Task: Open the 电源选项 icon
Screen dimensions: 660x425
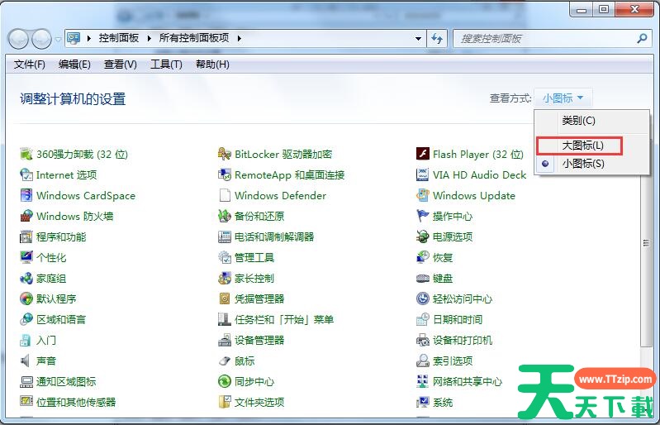Action: tap(423, 236)
